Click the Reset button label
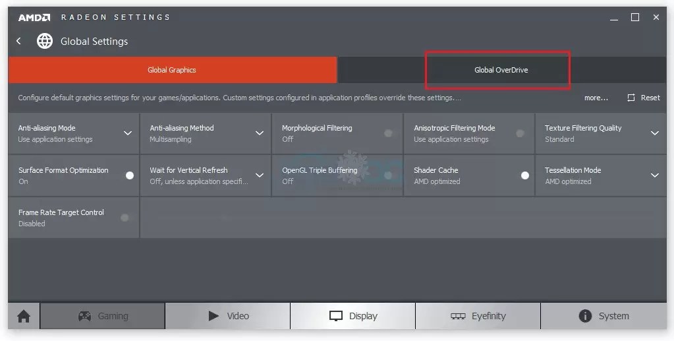 coord(650,98)
